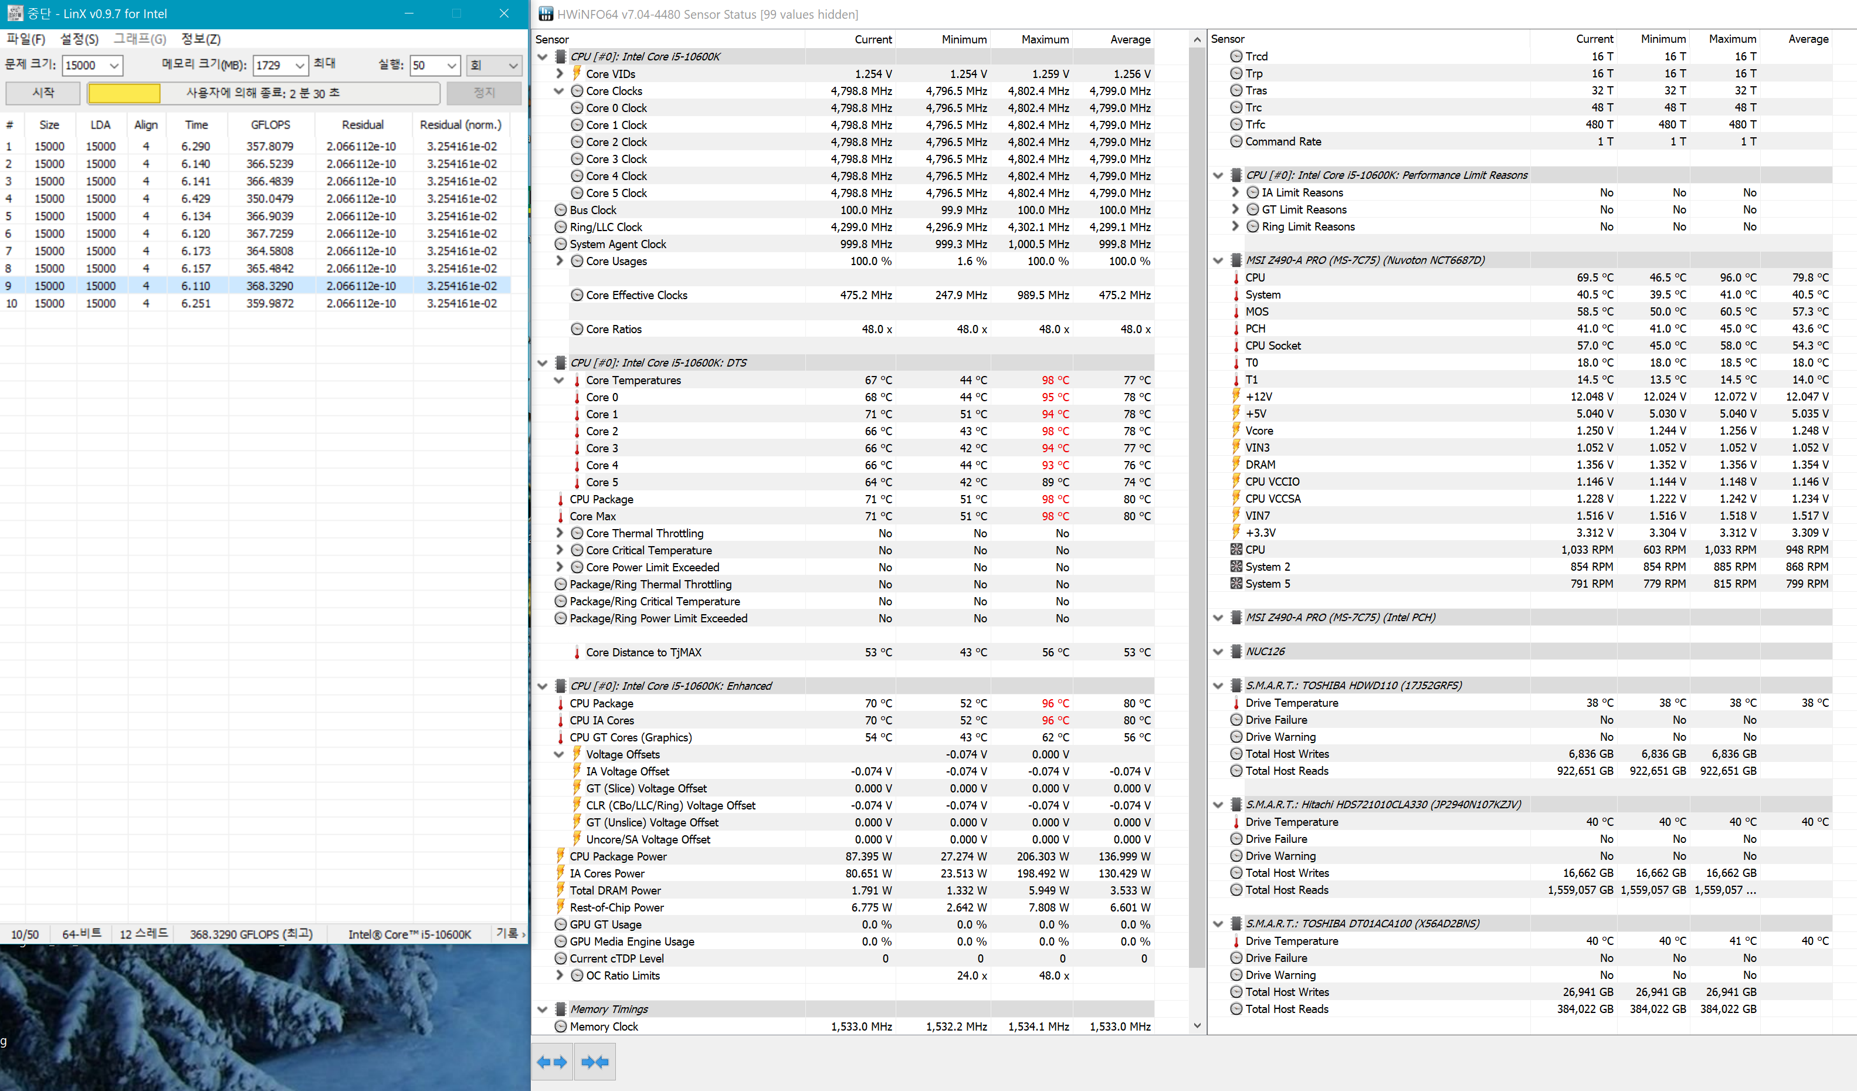Click the 시작 start button
Screen dimensions: 1857x1091
[43, 93]
